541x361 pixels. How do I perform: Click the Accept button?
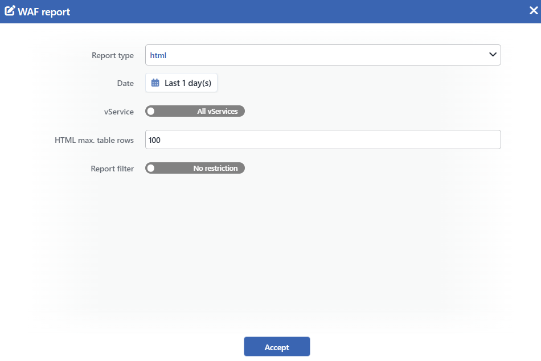(x=277, y=347)
